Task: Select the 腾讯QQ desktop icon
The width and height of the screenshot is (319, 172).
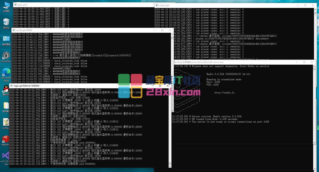Action: 6,90
